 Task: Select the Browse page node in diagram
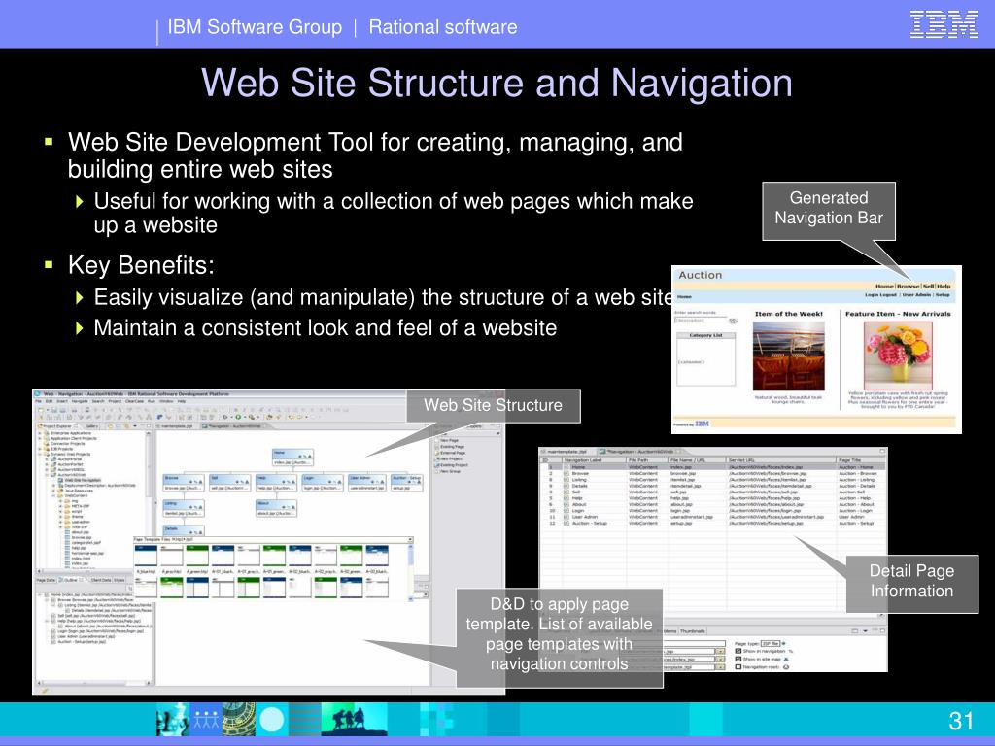point(184,483)
